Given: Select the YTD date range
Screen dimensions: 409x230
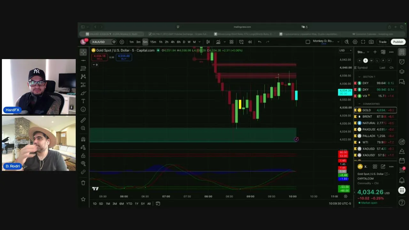Looking at the screenshot, I should click(129, 203).
